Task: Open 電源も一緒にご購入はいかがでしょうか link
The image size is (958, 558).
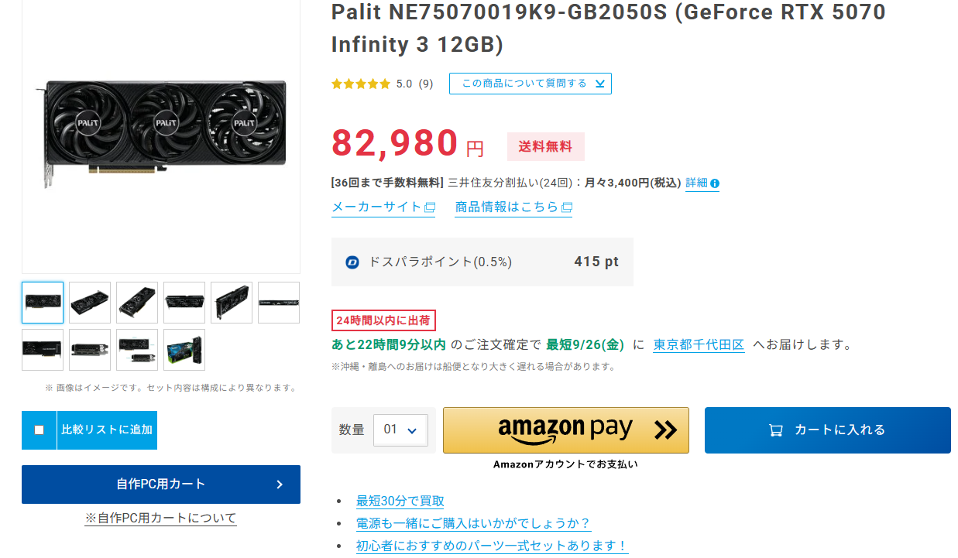Action: point(473,523)
